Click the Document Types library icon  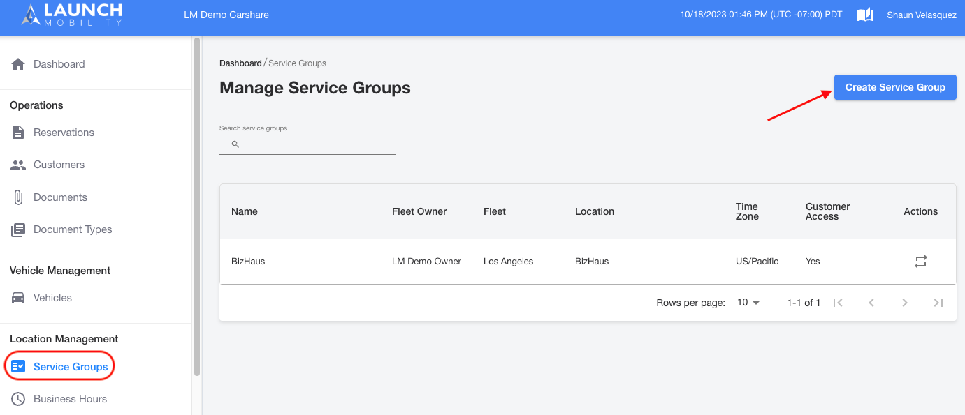(19, 229)
